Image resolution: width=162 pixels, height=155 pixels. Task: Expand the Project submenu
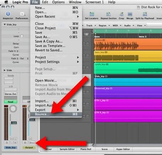(56, 57)
